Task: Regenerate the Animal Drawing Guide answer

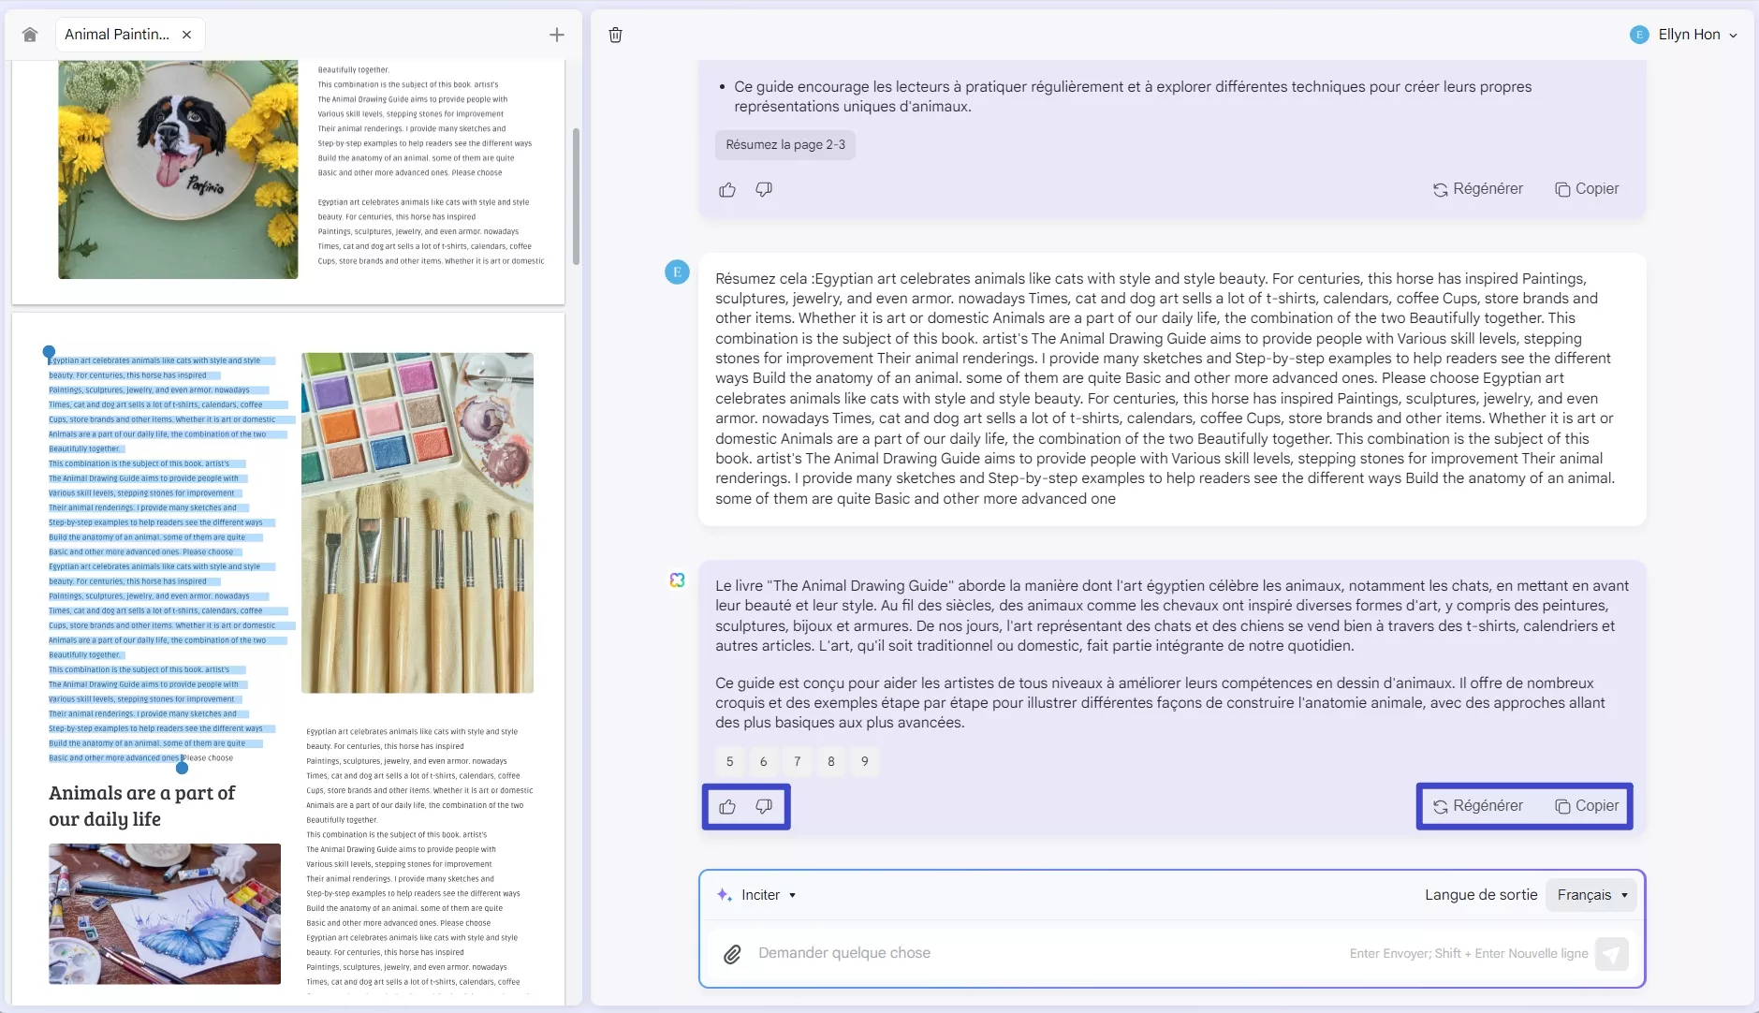Action: (1478, 806)
